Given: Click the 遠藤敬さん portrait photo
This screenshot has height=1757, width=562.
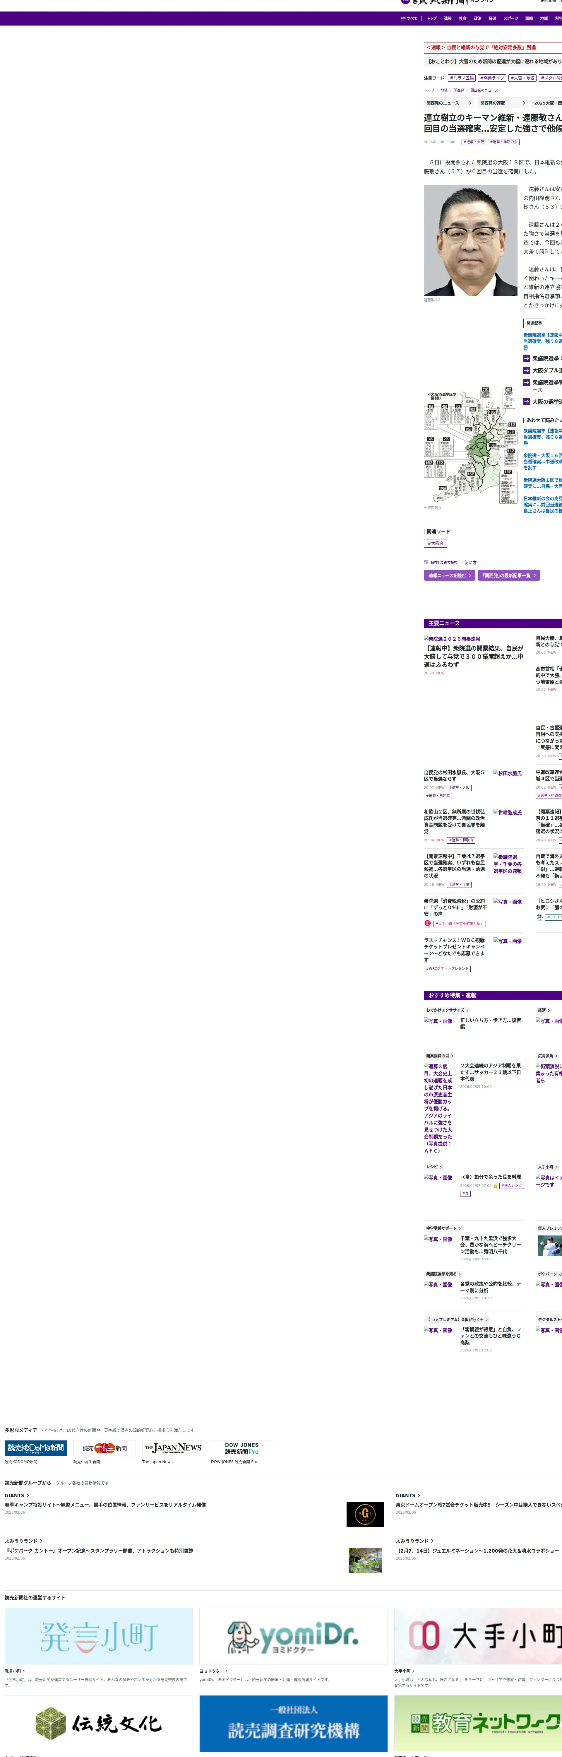Looking at the screenshot, I should click(471, 240).
